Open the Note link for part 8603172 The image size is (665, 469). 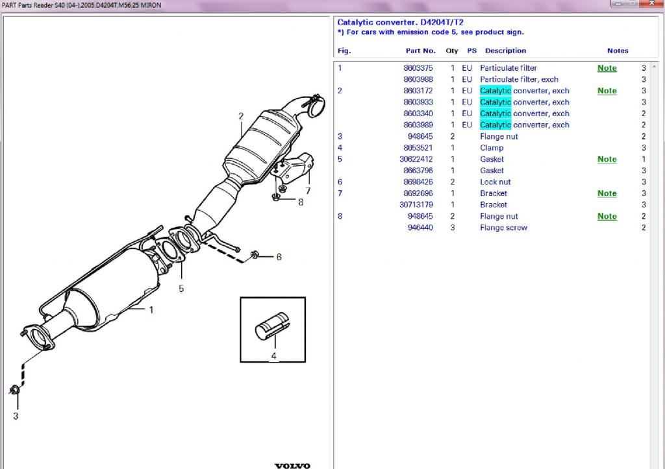coord(607,91)
